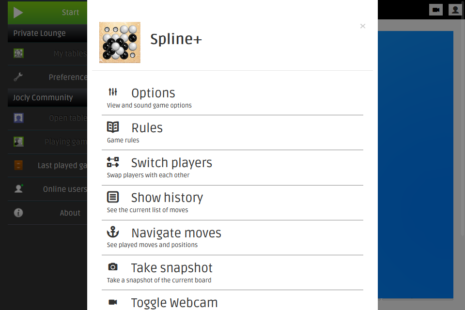Click the Take snapshot camera icon
Viewport: 465px width, 310px height.
tap(113, 267)
